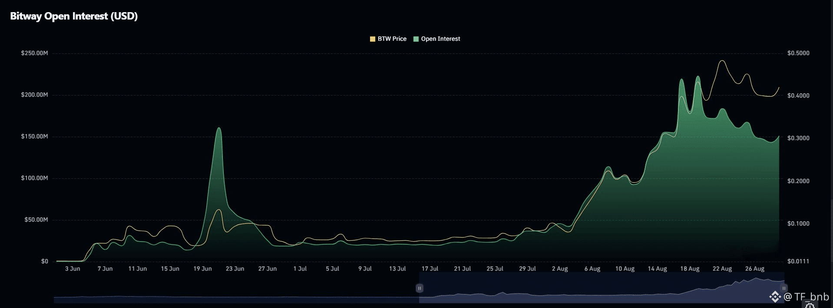This screenshot has width=833, height=308.
Task: Click the highlighted range selector window
Action: click(602, 288)
